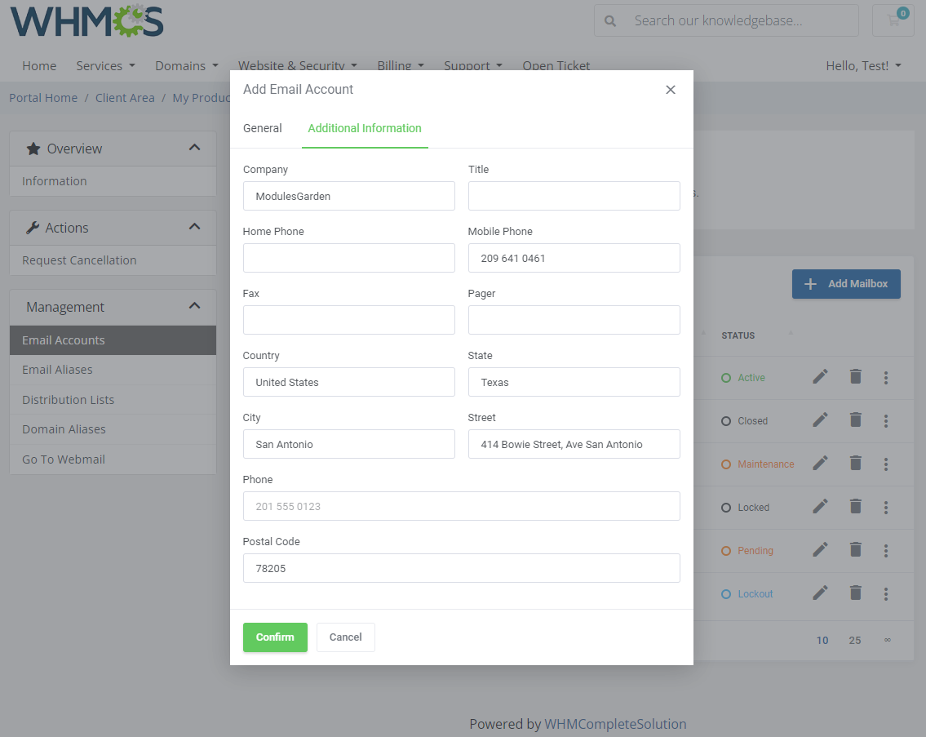
Task: Switch to the General tab
Action: (x=263, y=128)
